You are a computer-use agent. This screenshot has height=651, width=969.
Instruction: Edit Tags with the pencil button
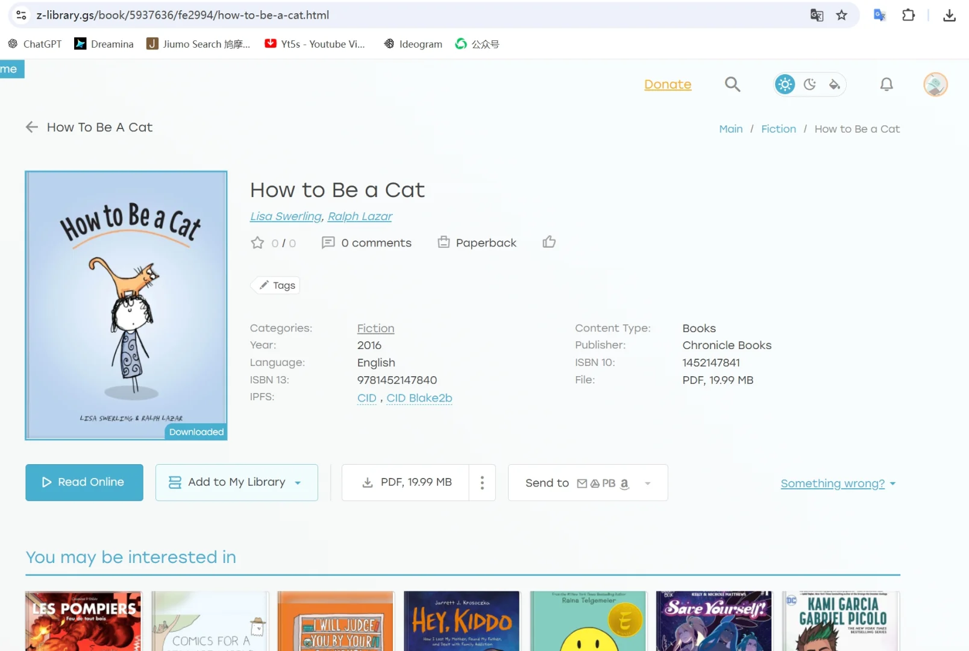pos(275,285)
